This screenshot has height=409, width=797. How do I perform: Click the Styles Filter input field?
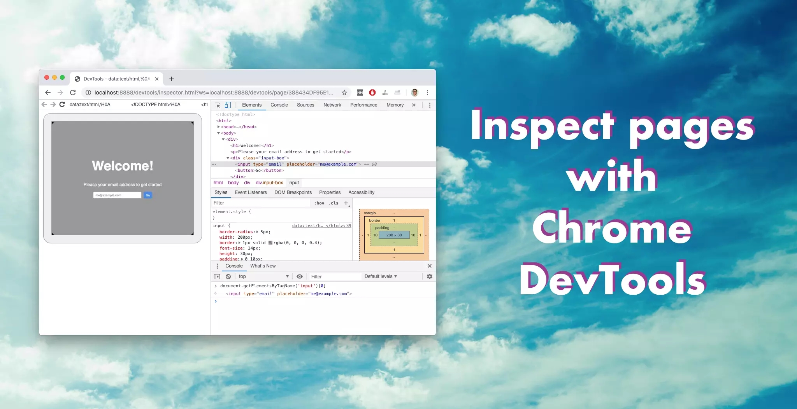click(261, 203)
